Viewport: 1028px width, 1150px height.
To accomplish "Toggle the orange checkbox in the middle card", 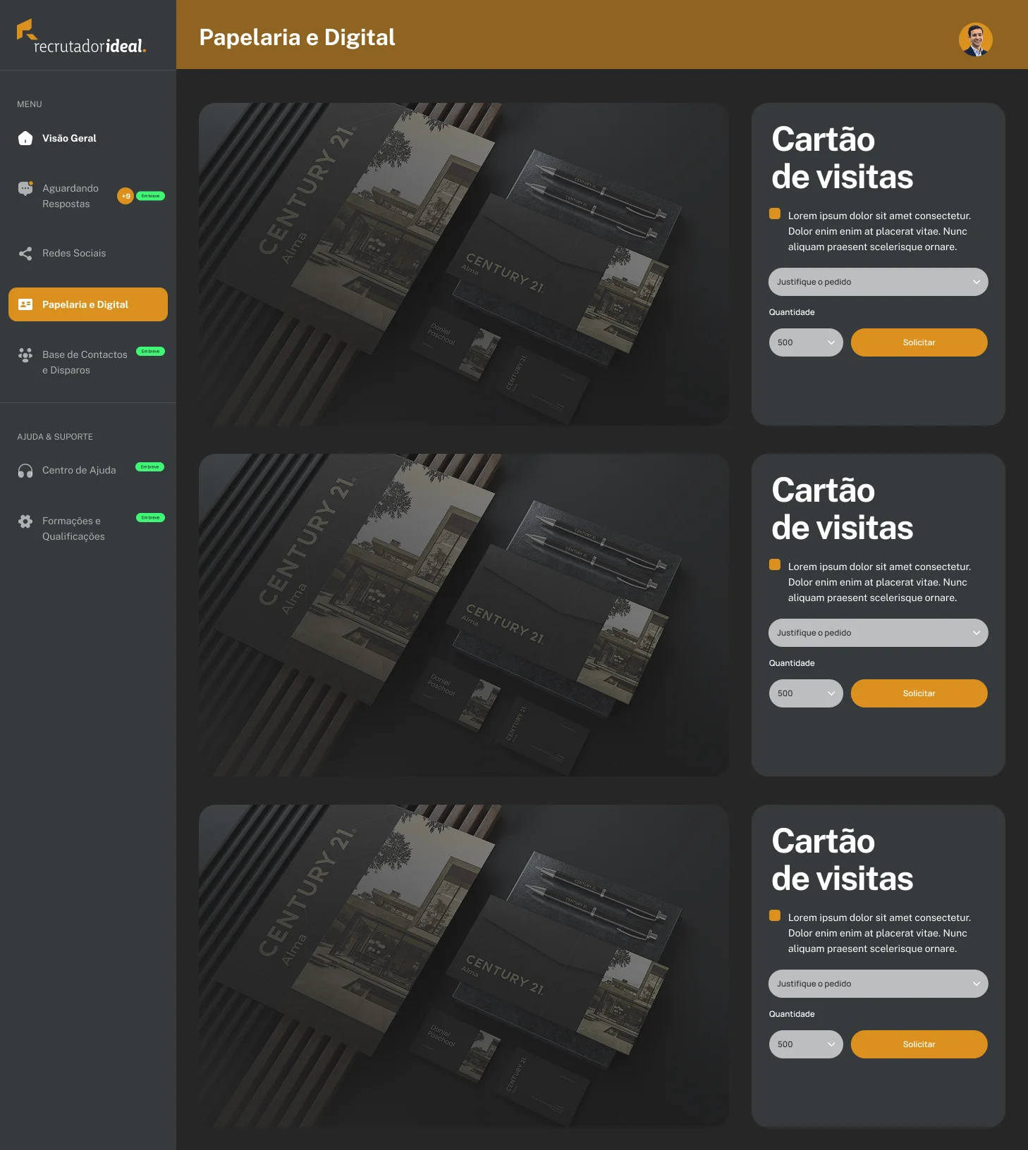I will pos(775,564).
